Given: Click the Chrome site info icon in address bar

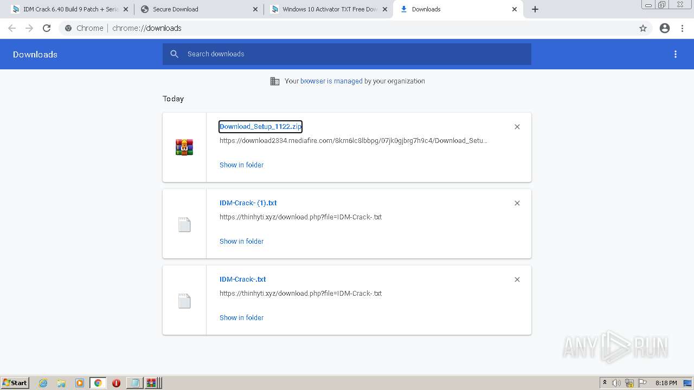Looking at the screenshot, I should click(x=68, y=28).
